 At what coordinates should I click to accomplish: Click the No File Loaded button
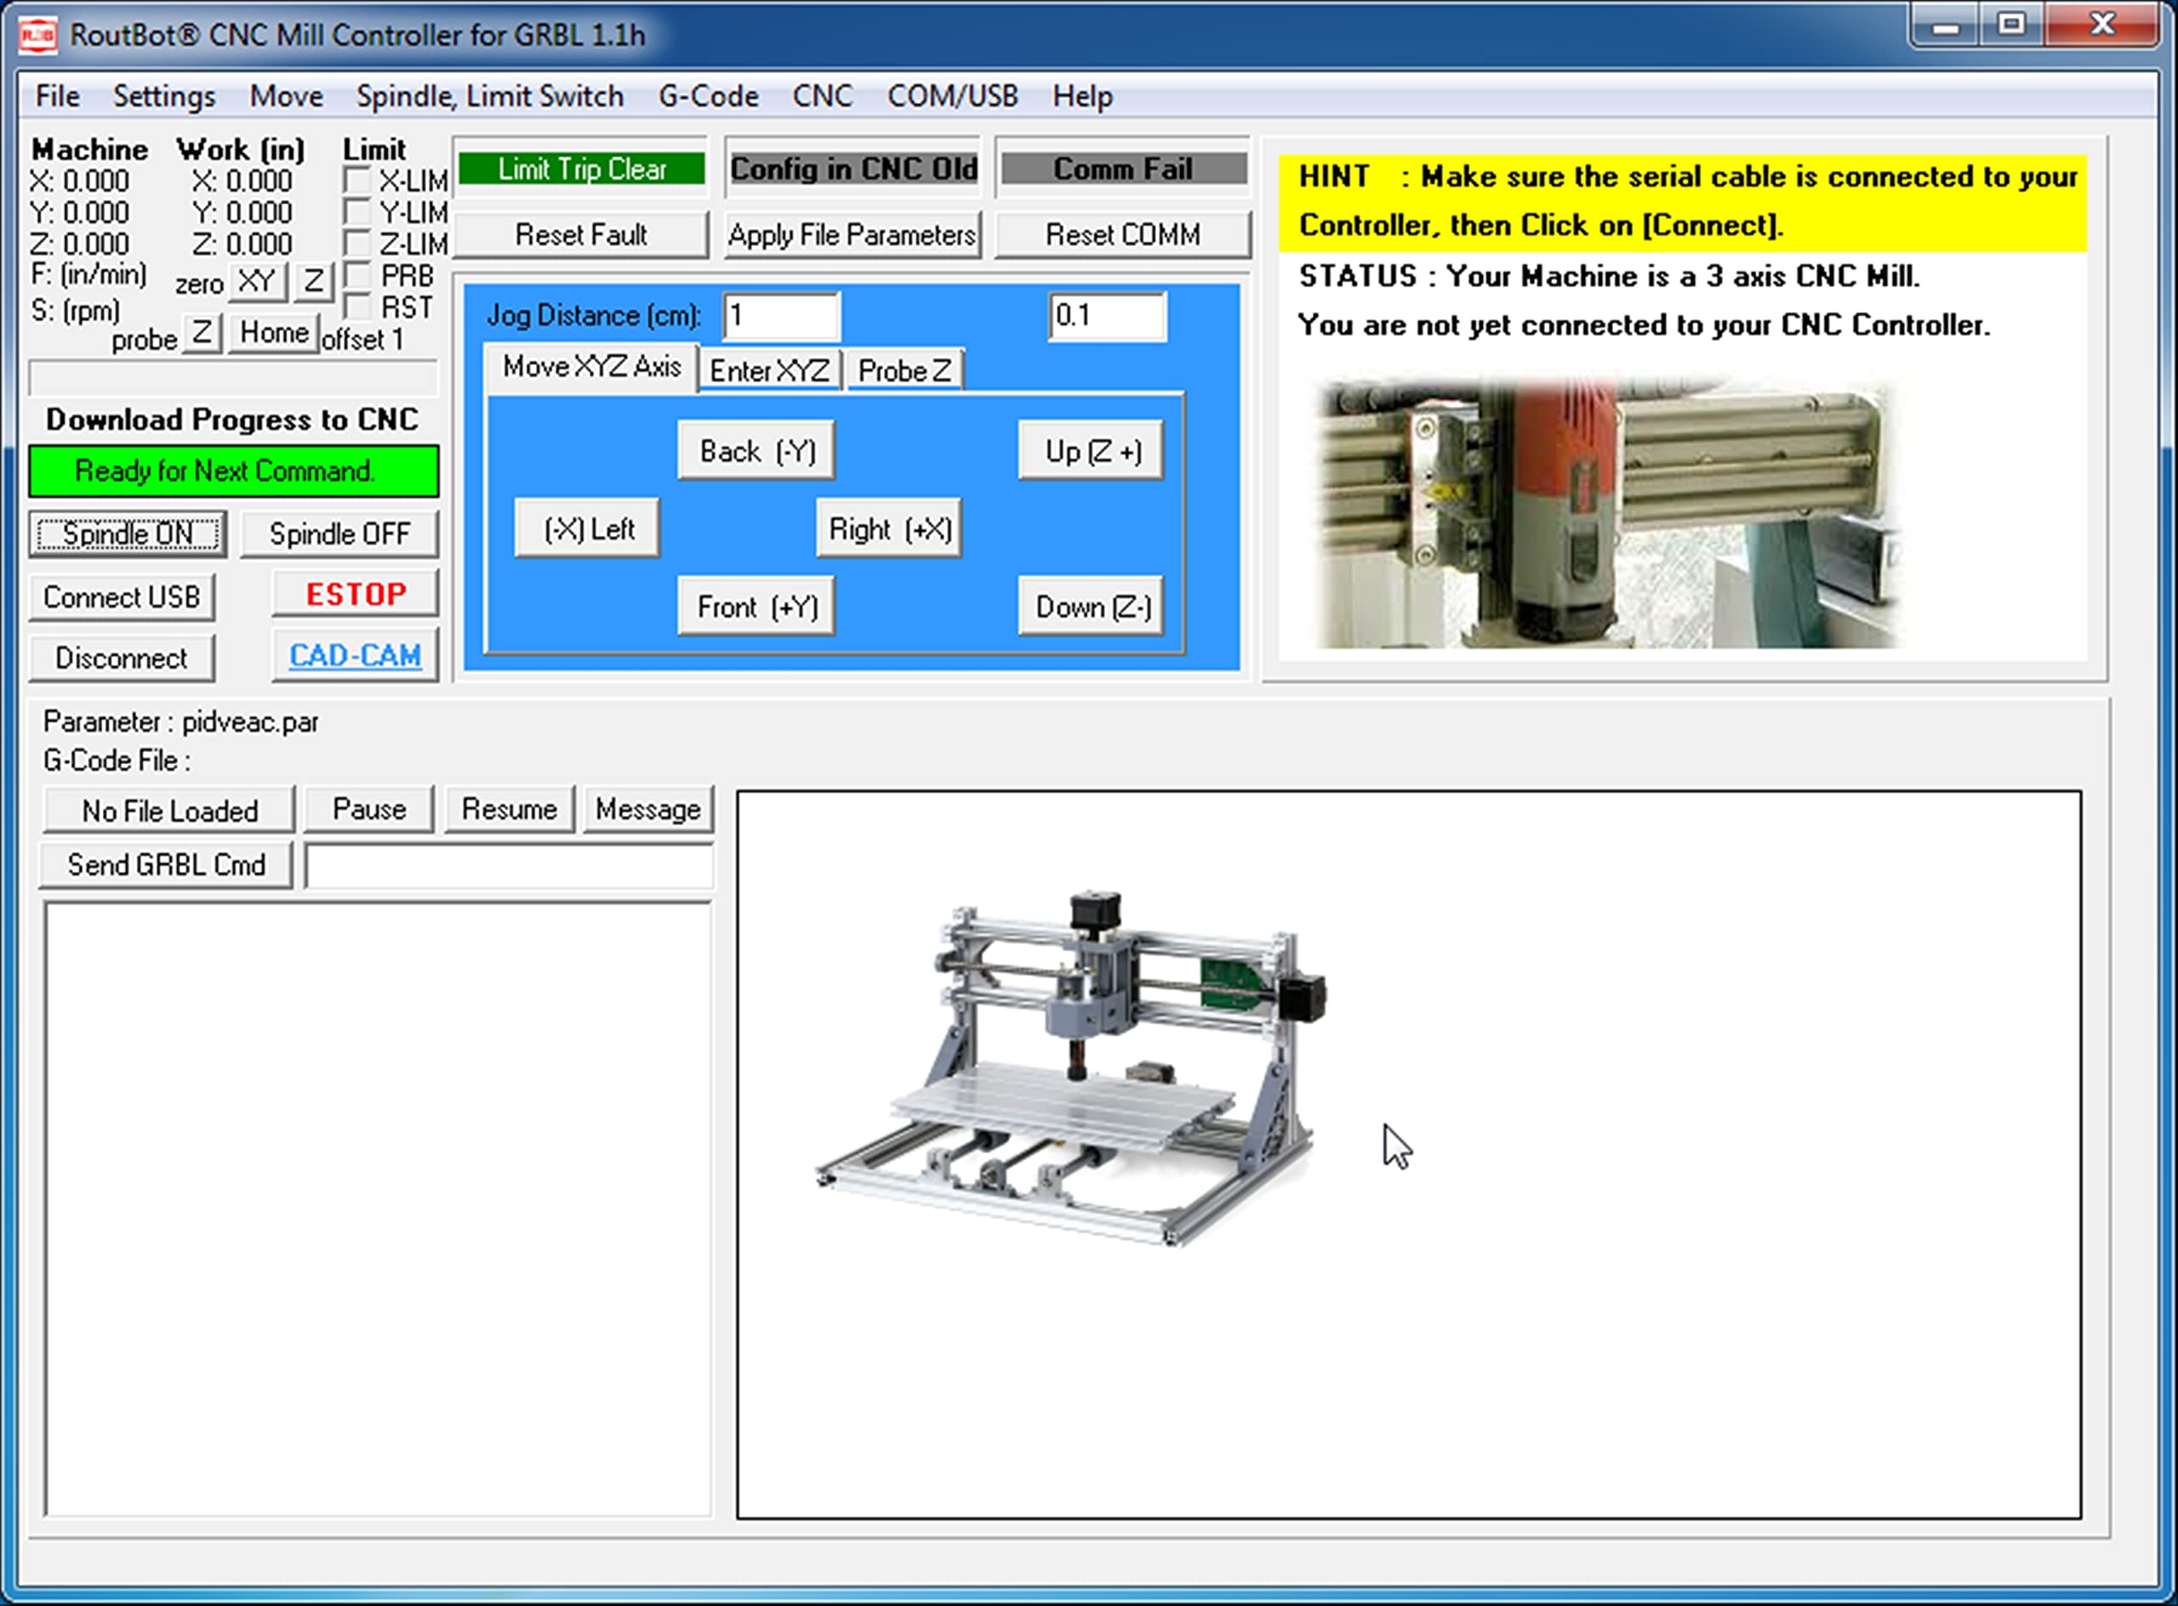tap(169, 810)
